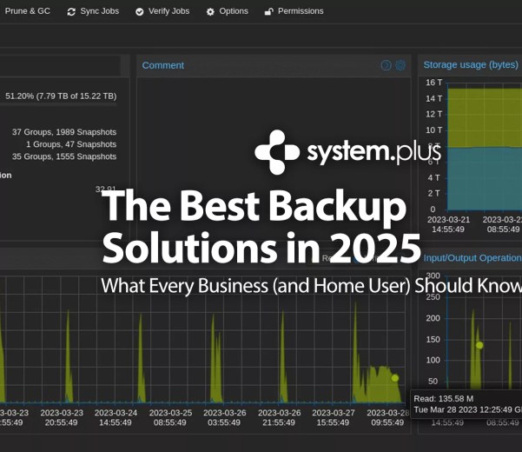This screenshot has height=452, width=522.
Task: Click the '2023-03-26 21:55:49' axis label
Action: pyautogui.click(x=279, y=418)
